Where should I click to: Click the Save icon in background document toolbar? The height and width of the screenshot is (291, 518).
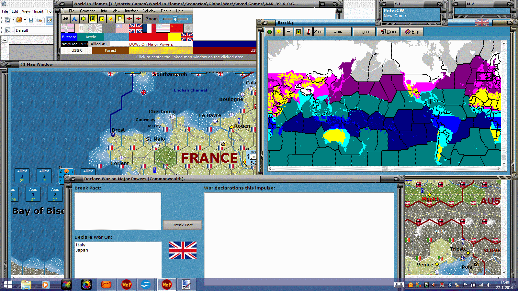pos(31,20)
